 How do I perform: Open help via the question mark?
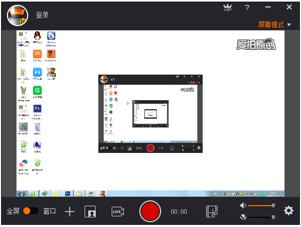pyautogui.click(x=247, y=7)
